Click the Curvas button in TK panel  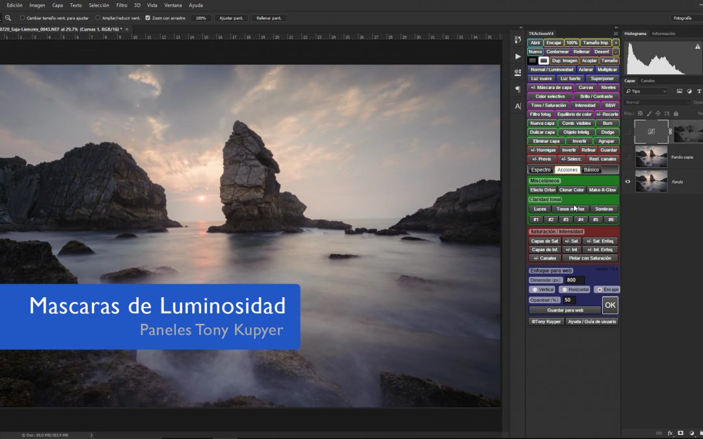pyautogui.click(x=586, y=87)
